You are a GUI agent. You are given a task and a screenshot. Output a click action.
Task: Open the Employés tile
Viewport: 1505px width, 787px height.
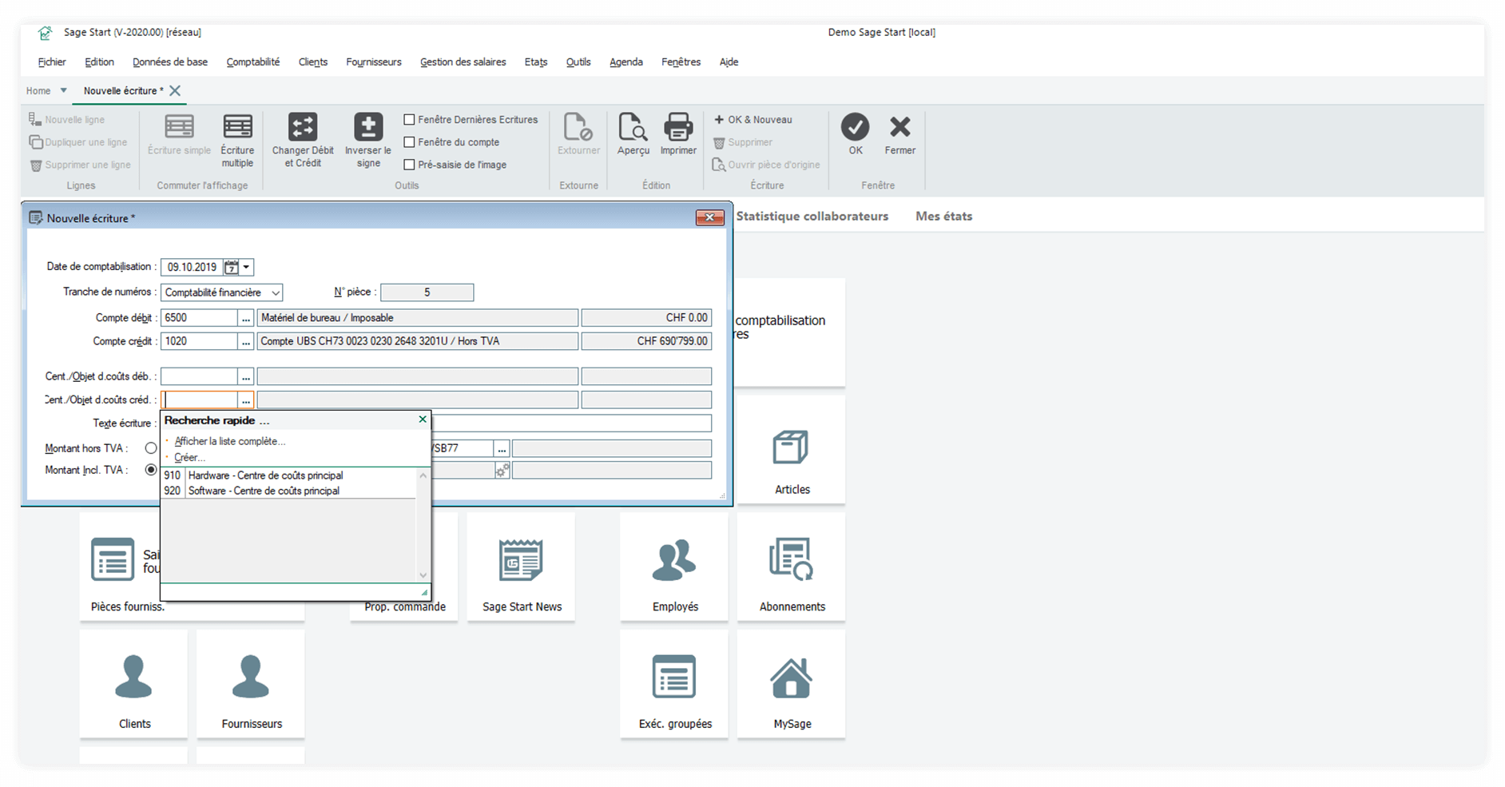pos(674,566)
